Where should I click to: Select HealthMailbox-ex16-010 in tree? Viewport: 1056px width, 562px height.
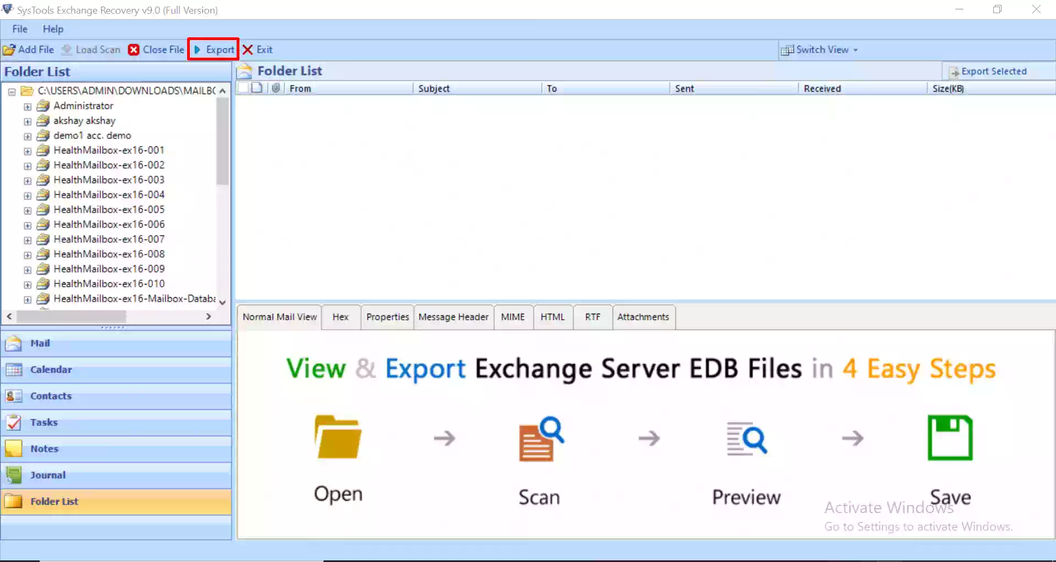pos(109,283)
